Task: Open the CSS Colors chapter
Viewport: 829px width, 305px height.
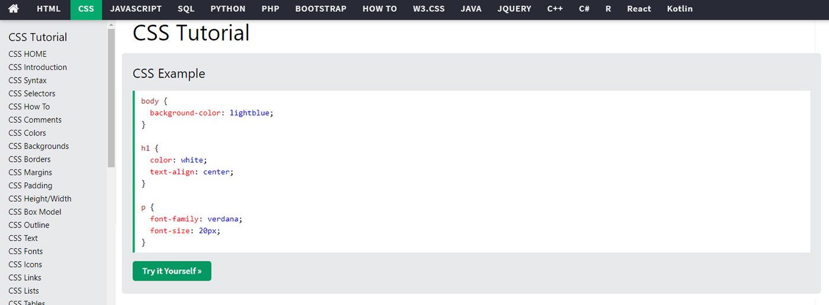Action: tap(27, 133)
